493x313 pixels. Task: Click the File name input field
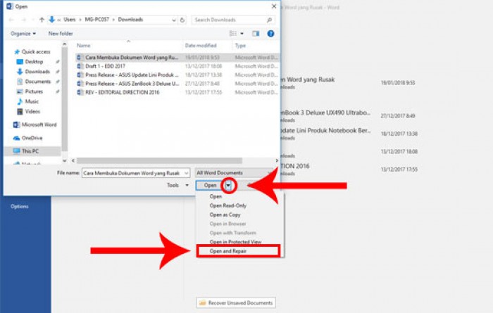[136, 173]
